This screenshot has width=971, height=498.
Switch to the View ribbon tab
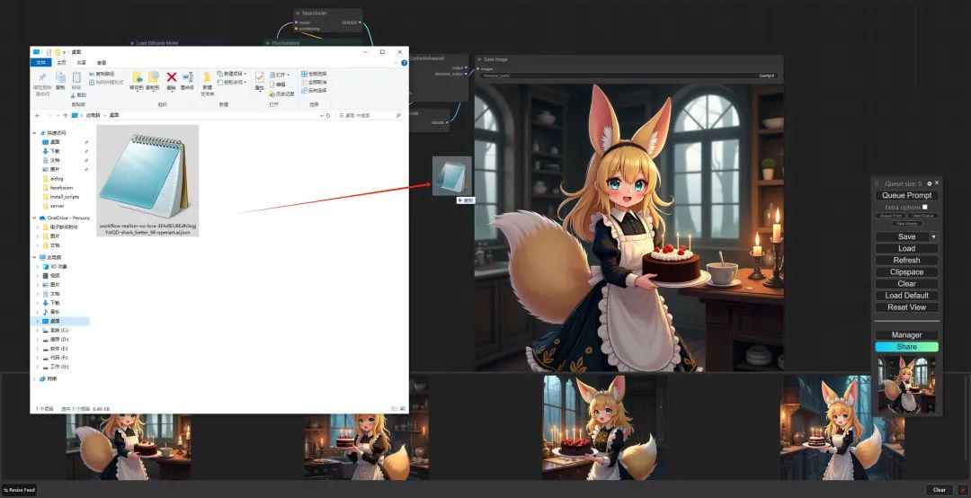coord(101,63)
